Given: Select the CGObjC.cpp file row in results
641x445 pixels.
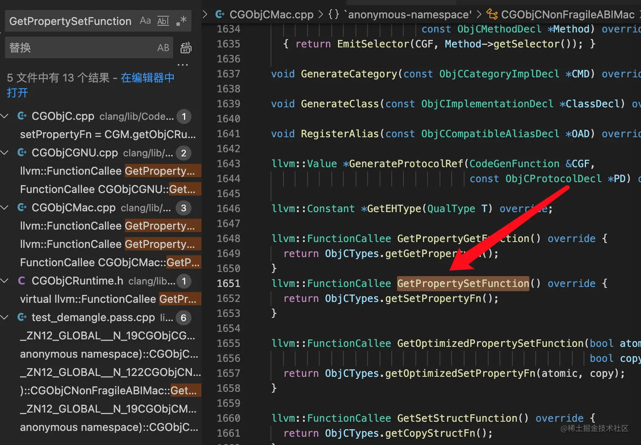Looking at the screenshot, I should (x=100, y=116).
